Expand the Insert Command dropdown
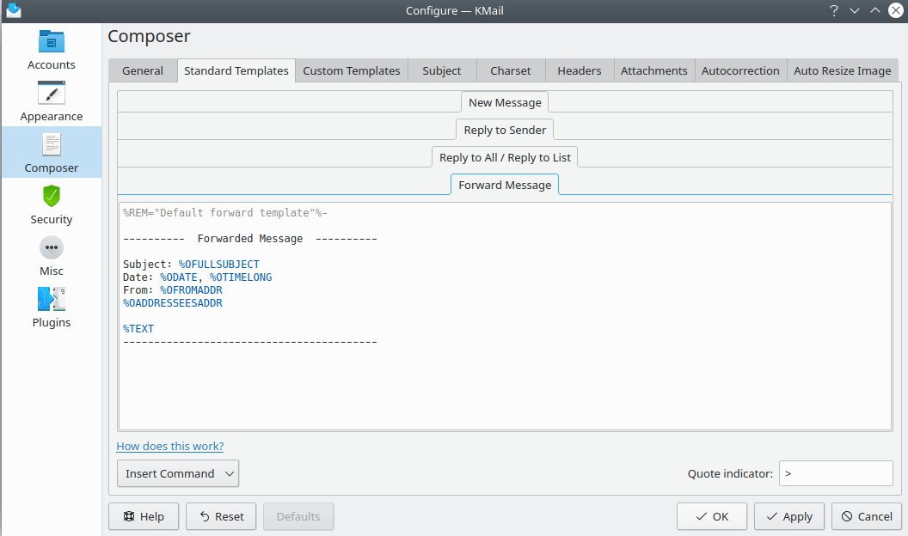908x536 pixels. 178,473
